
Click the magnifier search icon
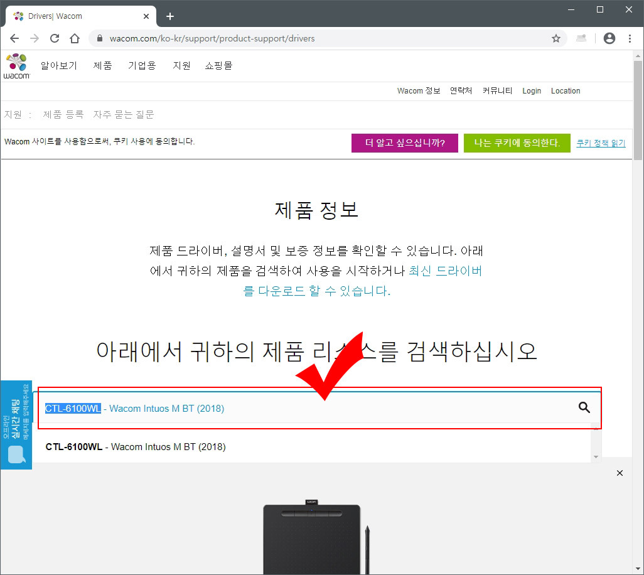click(584, 407)
